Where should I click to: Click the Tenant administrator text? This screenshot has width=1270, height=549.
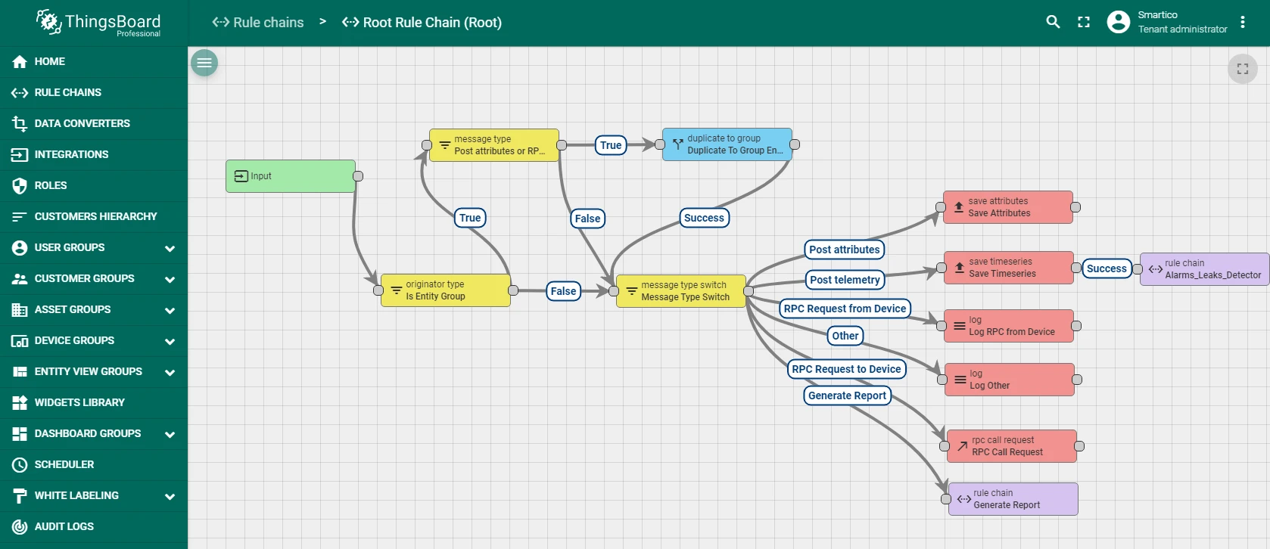pos(1182,29)
